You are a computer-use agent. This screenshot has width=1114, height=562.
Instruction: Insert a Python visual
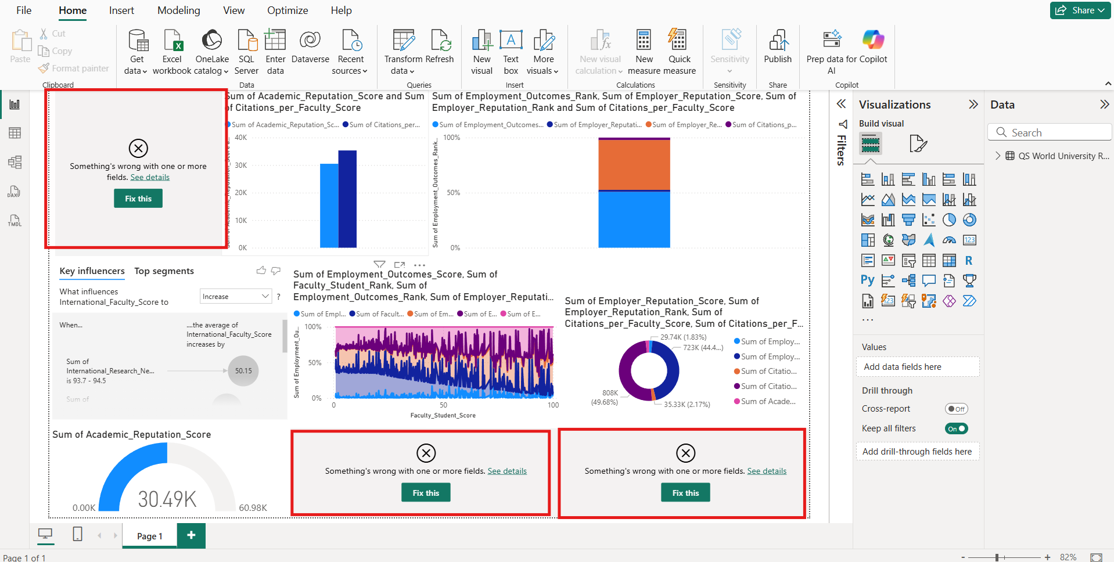tap(867, 280)
